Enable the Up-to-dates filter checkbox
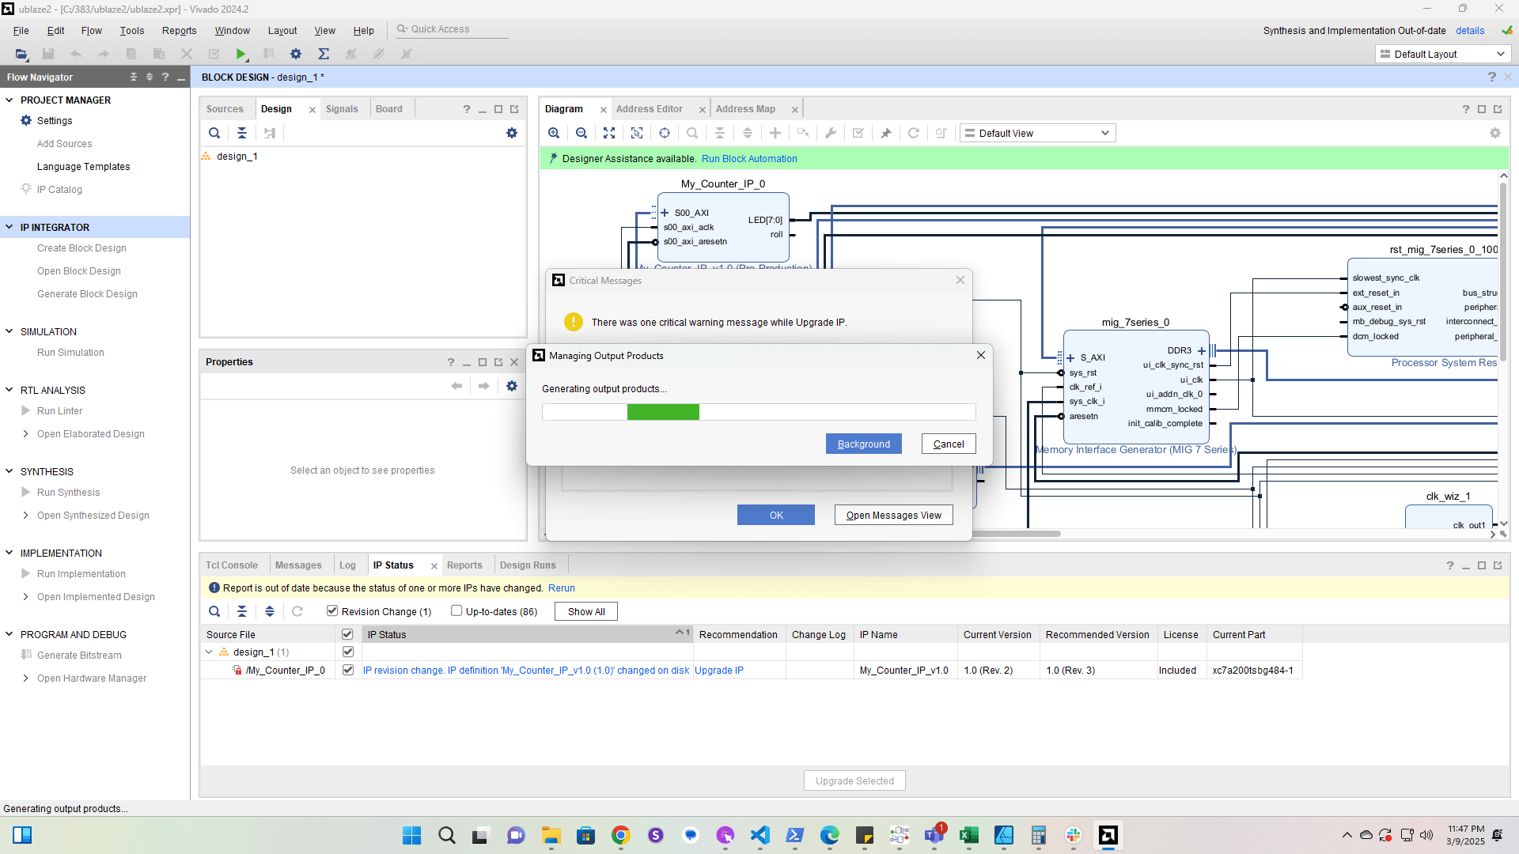Image resolution: width=1519 pixels, height=854 pixels. tap(456, 610)
